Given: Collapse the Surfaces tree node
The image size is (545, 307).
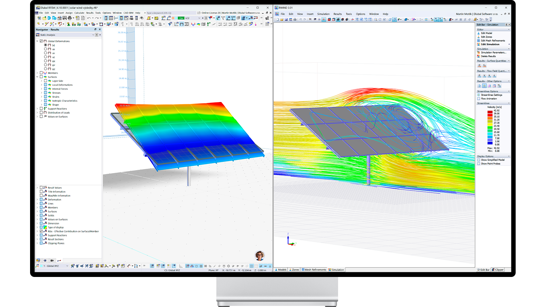Looking at the screenshot, I should [x=37, y=77].
